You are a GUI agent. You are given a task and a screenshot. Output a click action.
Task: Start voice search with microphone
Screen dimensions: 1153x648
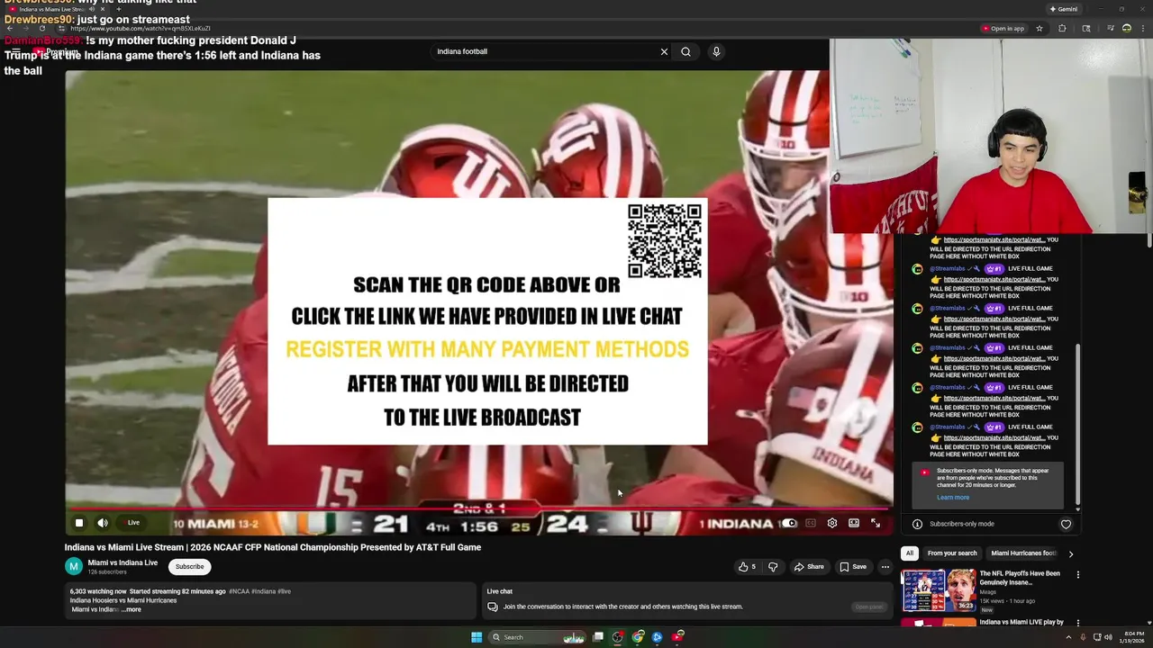[716, 51]
